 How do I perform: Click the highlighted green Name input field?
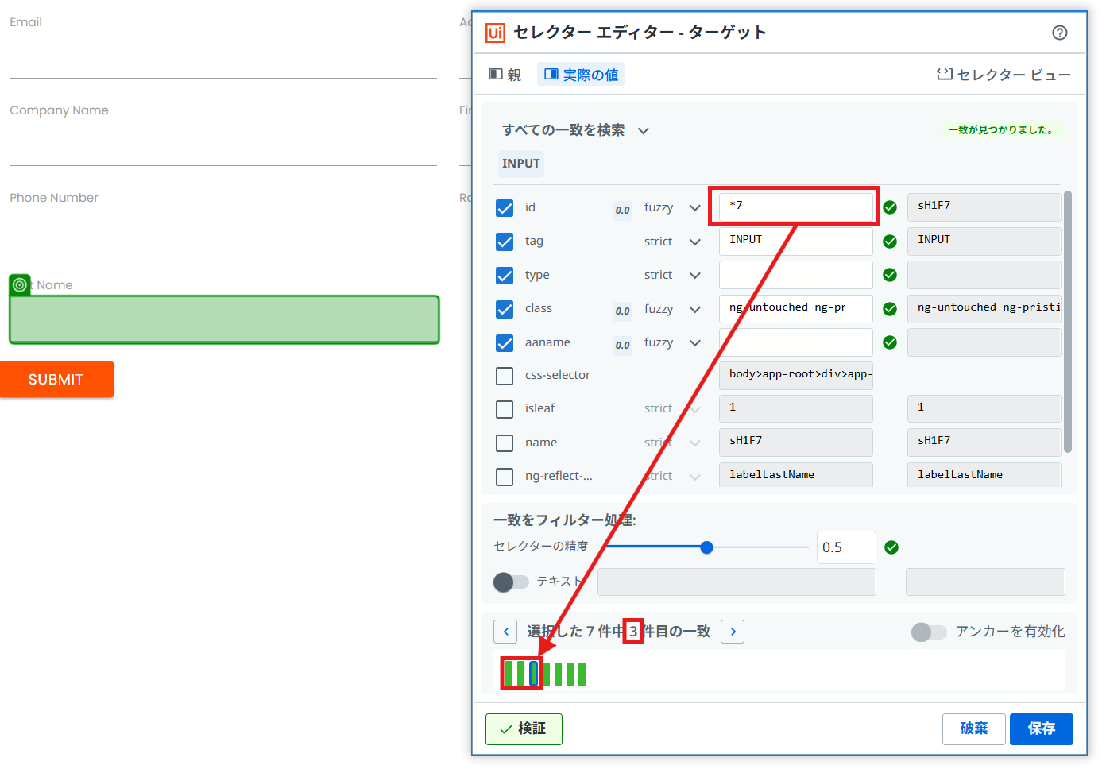[224, 319]
